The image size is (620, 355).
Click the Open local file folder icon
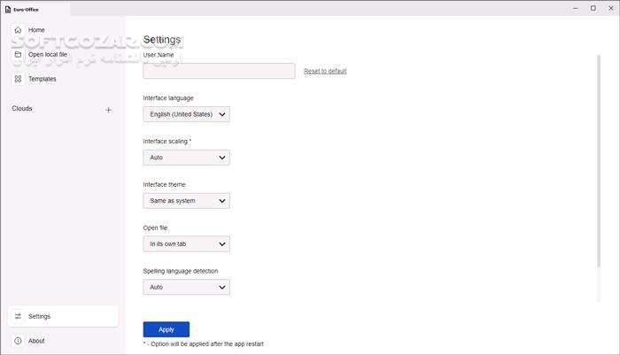19,55
